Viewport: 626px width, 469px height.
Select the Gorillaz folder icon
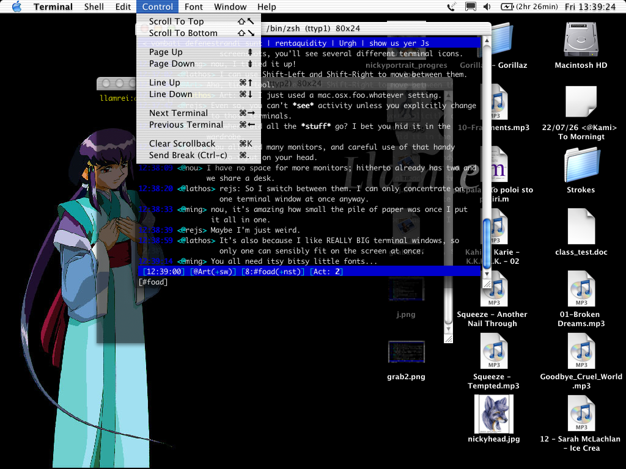[503, 40]
